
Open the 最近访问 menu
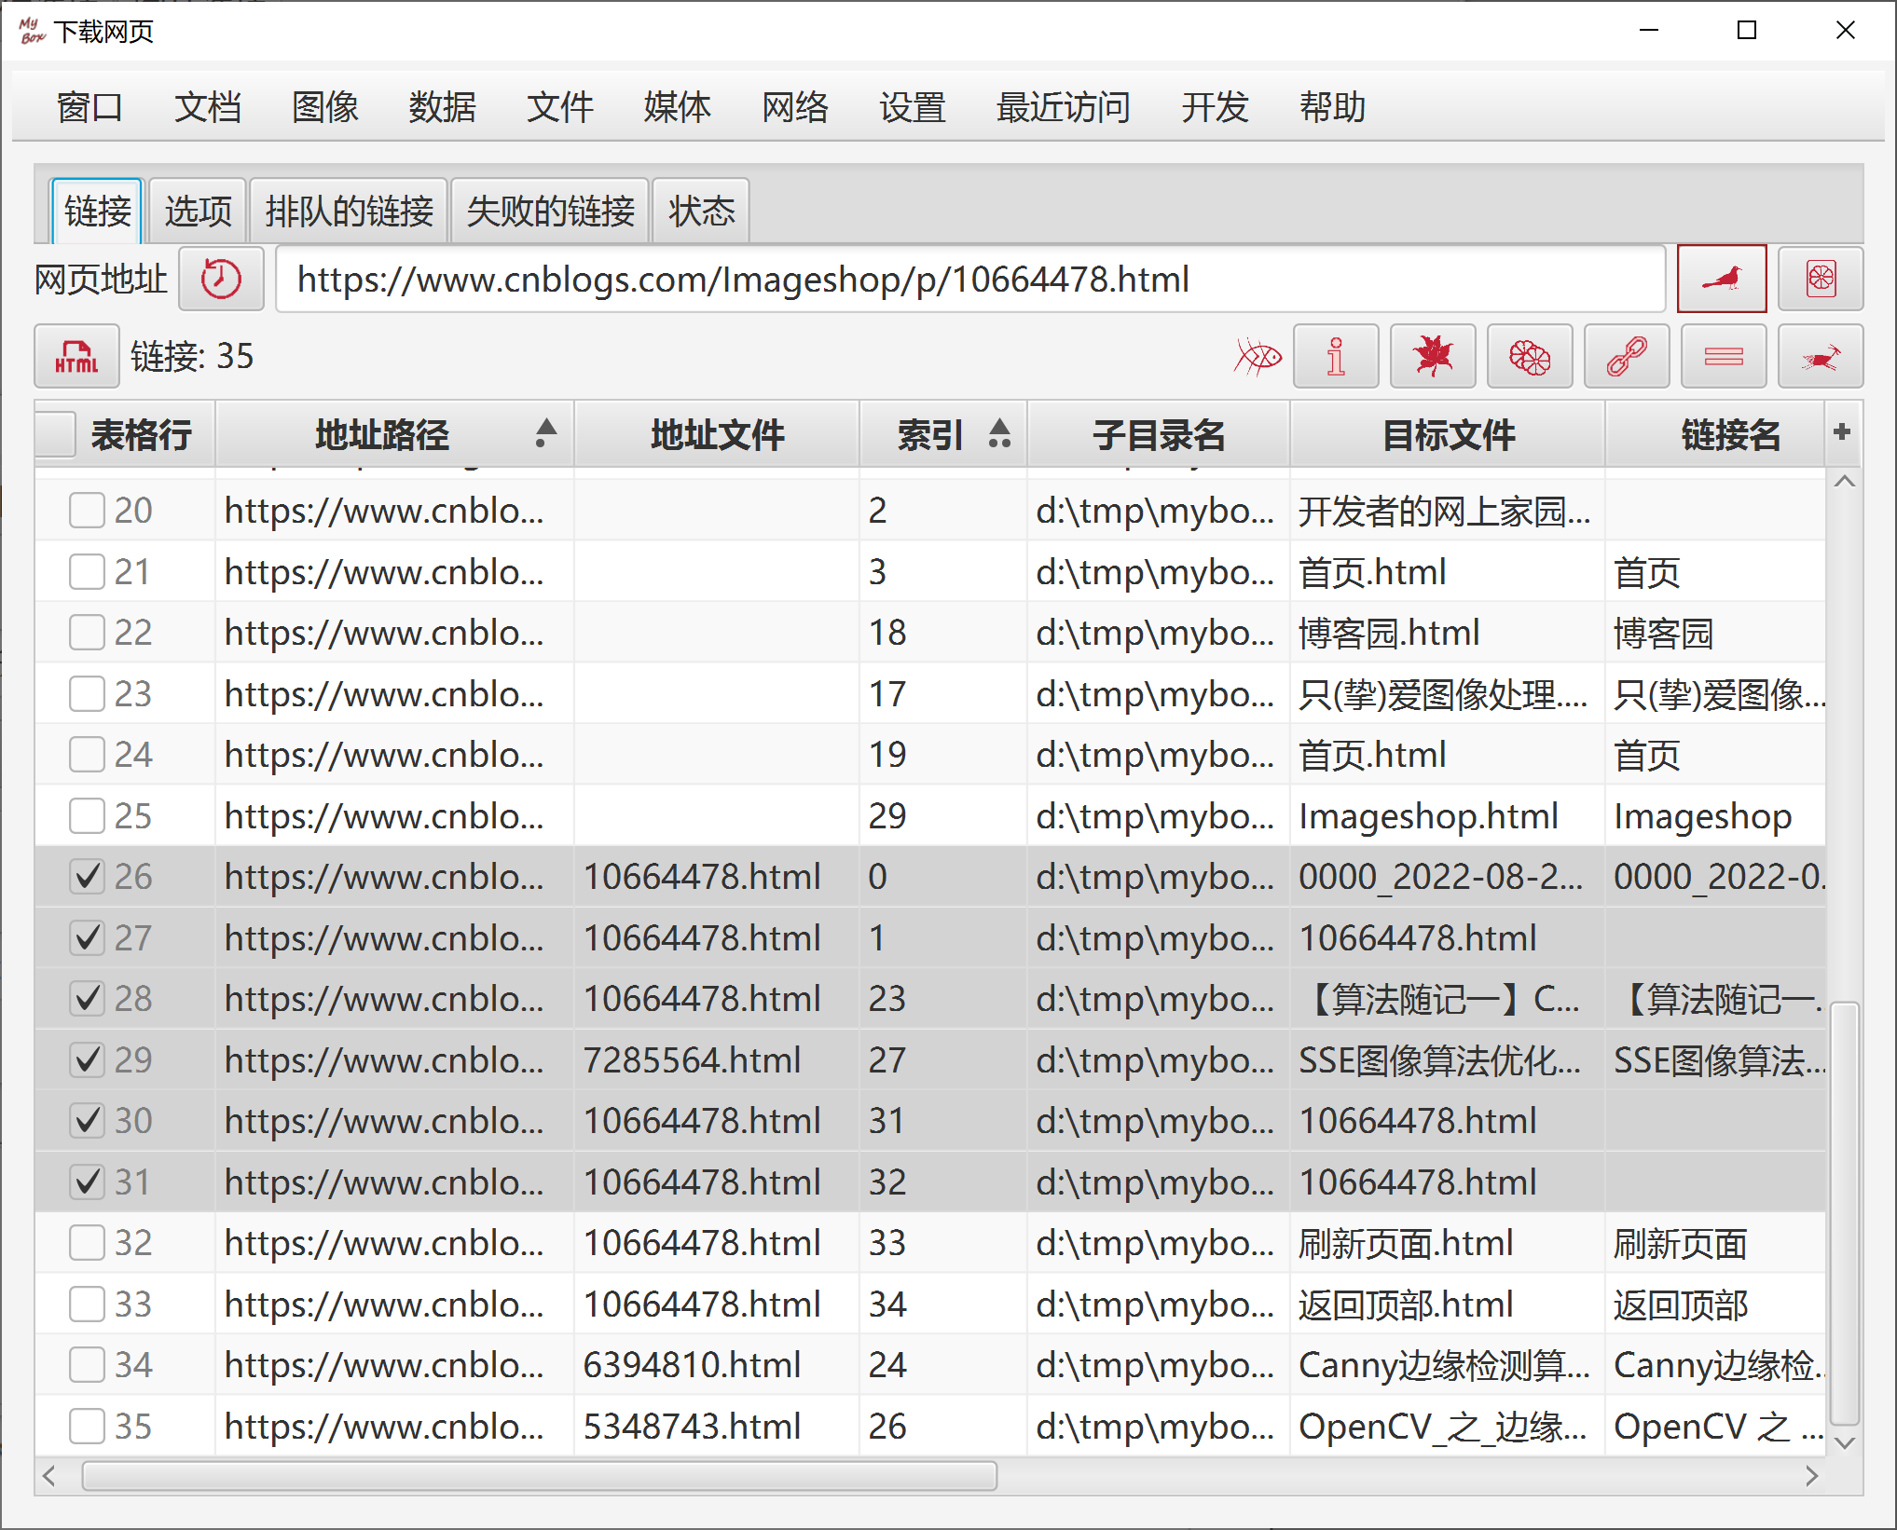[1063, 107]
